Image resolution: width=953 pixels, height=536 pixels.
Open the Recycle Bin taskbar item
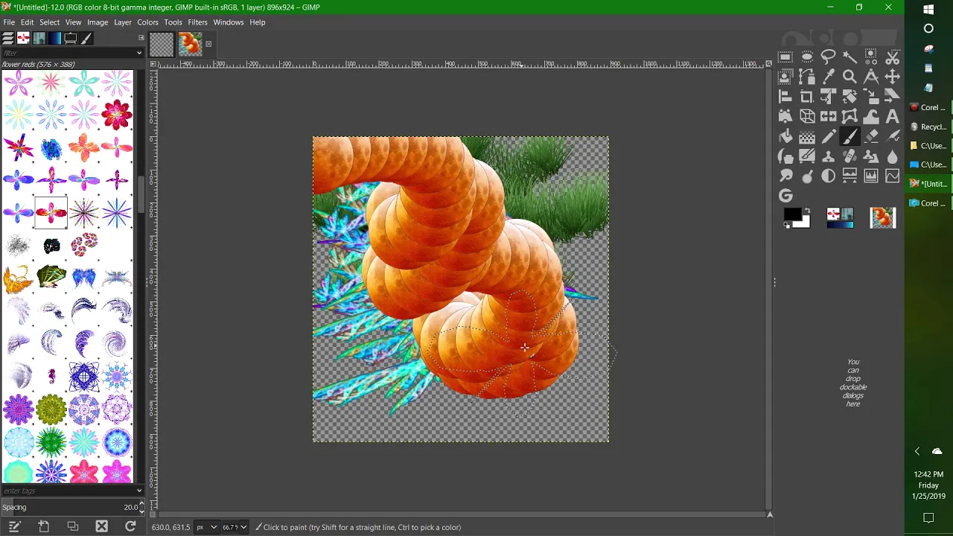(x=928, y=127)
